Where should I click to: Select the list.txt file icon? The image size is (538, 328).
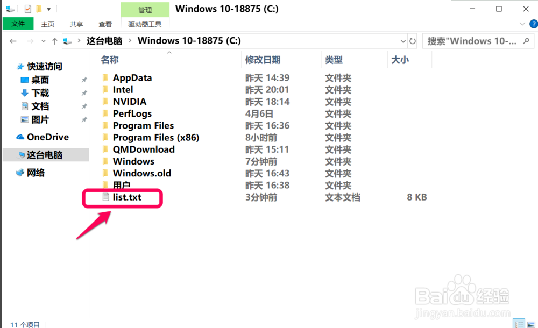tap(105, 197)
